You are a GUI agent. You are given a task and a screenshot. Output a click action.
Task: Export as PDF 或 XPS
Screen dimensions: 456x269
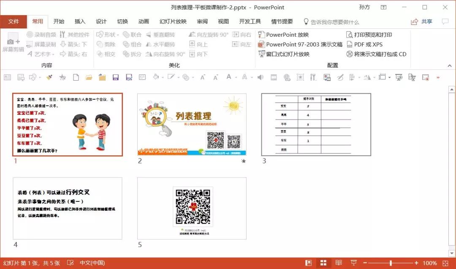tap(365, 44)
